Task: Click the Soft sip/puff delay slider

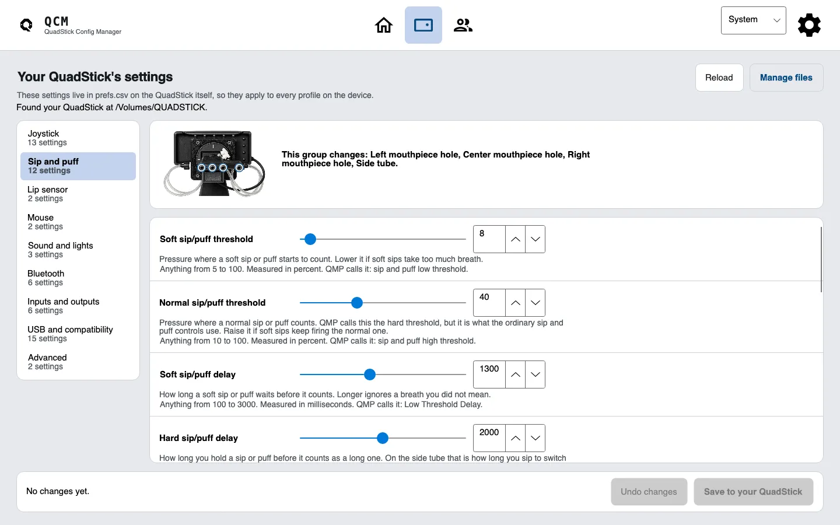Action: [383, 374]
